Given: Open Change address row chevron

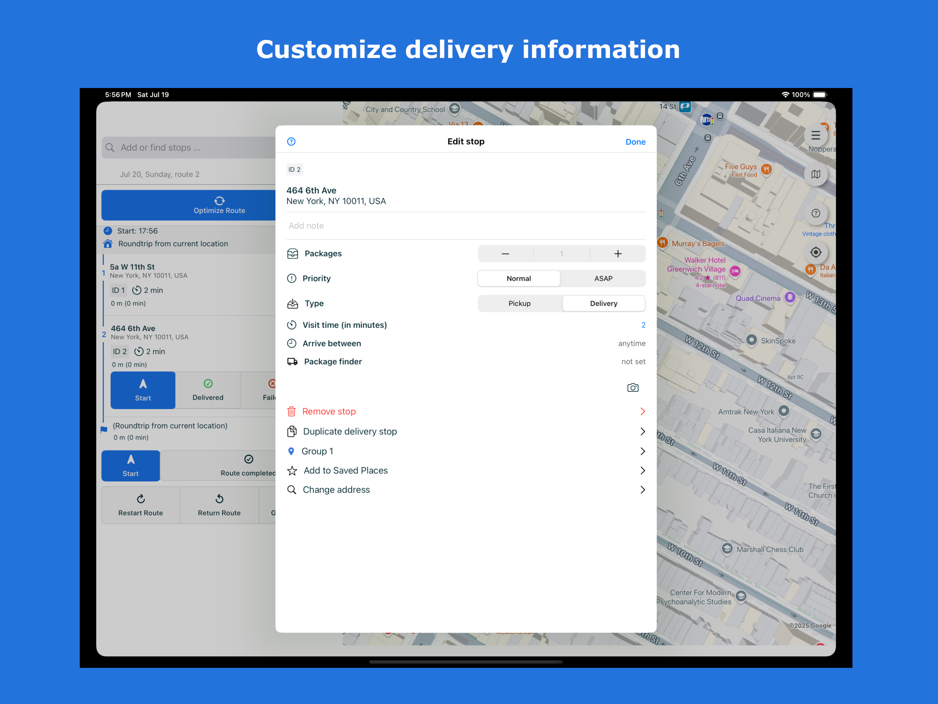Looking at the screenshot, I should [x=642, y=490].
